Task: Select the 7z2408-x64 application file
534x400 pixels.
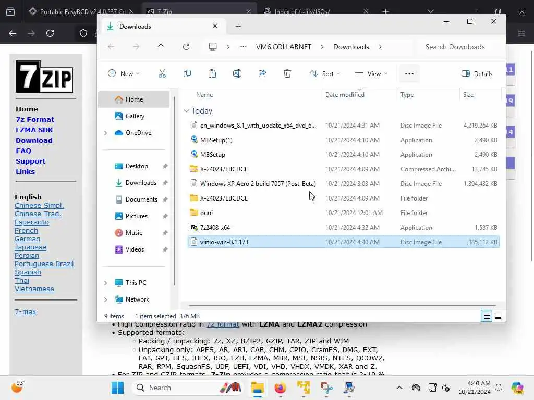Action: point(343,227)
